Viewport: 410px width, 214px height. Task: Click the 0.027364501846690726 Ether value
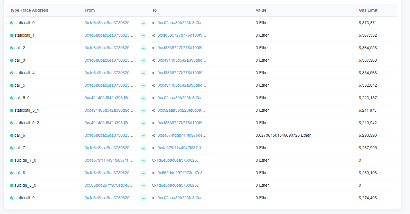point(283,135)
